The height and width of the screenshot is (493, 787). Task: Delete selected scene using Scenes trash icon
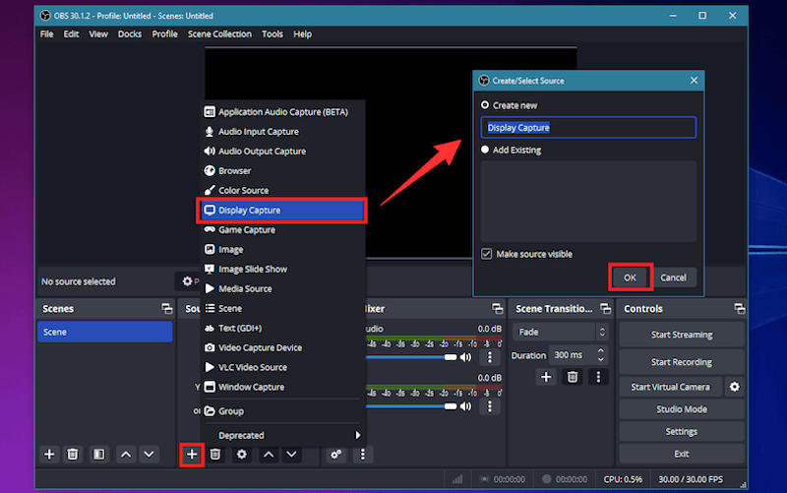[73, 455]
